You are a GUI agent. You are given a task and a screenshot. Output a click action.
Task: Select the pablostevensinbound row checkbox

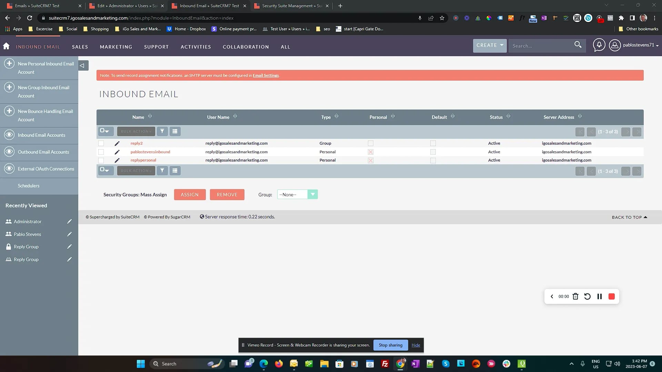[101, 152]
